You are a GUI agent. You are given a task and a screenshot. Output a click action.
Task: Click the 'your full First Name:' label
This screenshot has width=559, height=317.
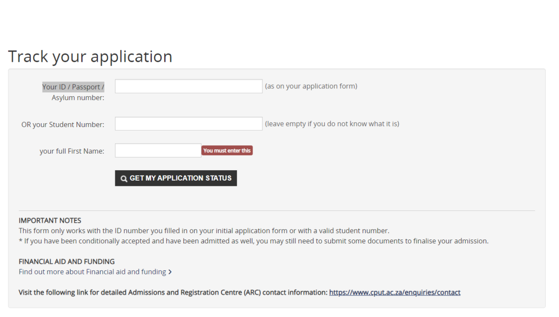coord(72,151)
